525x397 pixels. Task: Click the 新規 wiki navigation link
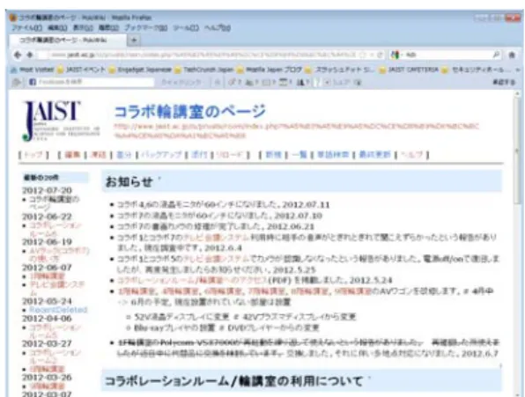click(x=273, y=155)
